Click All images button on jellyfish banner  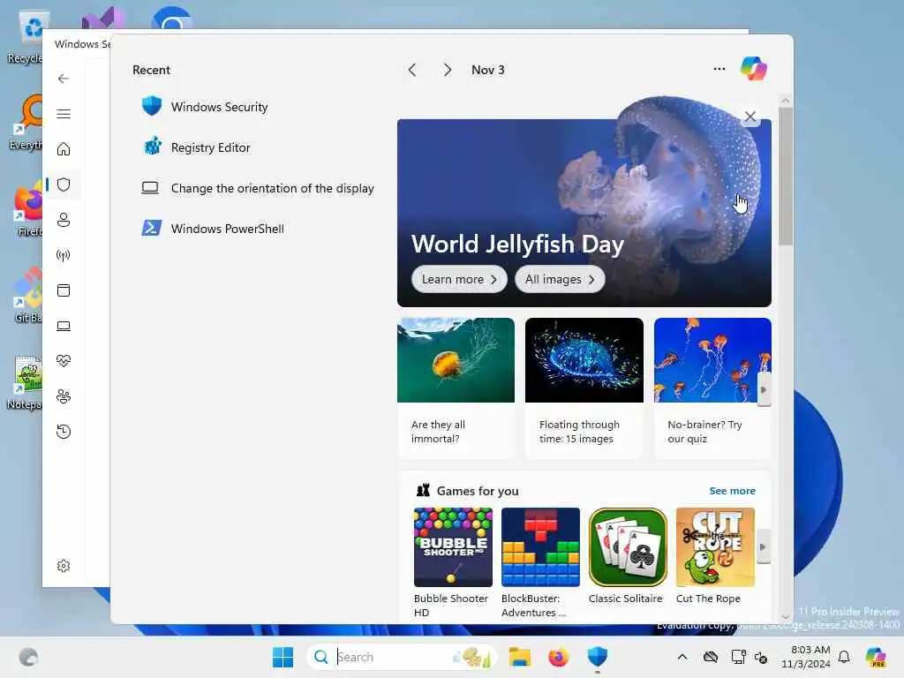559,279
